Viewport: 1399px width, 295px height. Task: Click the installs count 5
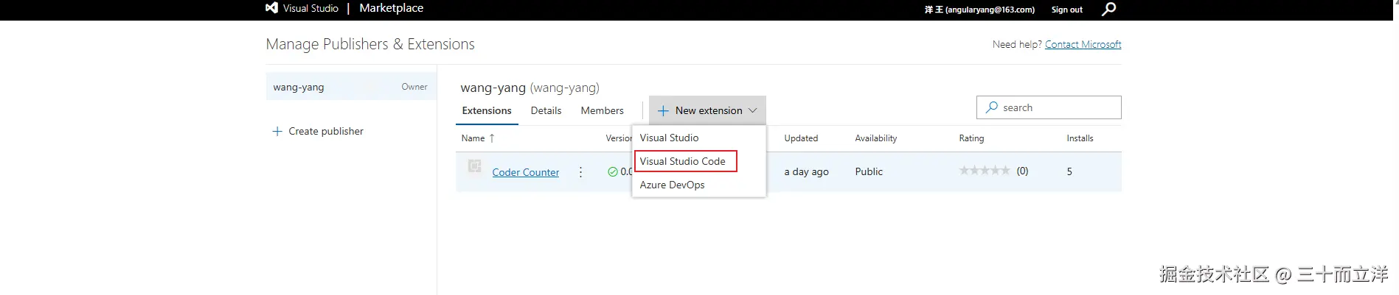(1069, 171)
